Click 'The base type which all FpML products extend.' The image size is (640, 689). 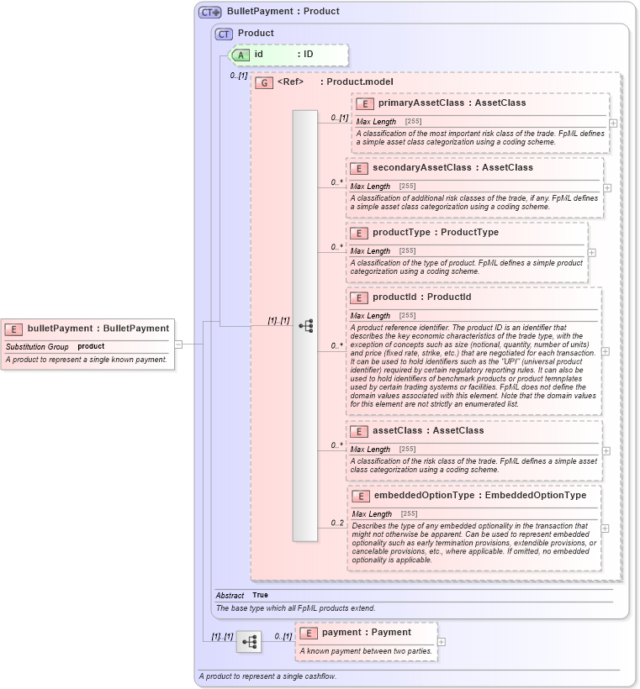click(x=295, y=608)
